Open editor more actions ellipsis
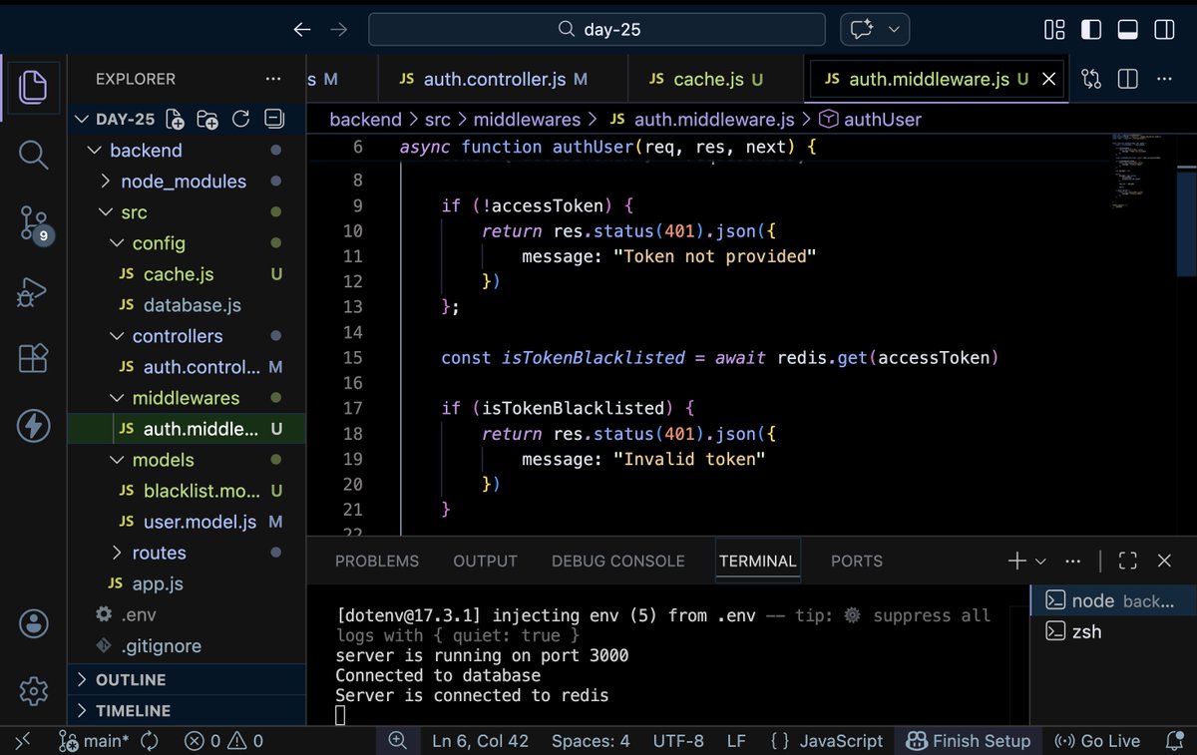The width and height of the screenshot is (1197, 755). tap(1164, 79)
